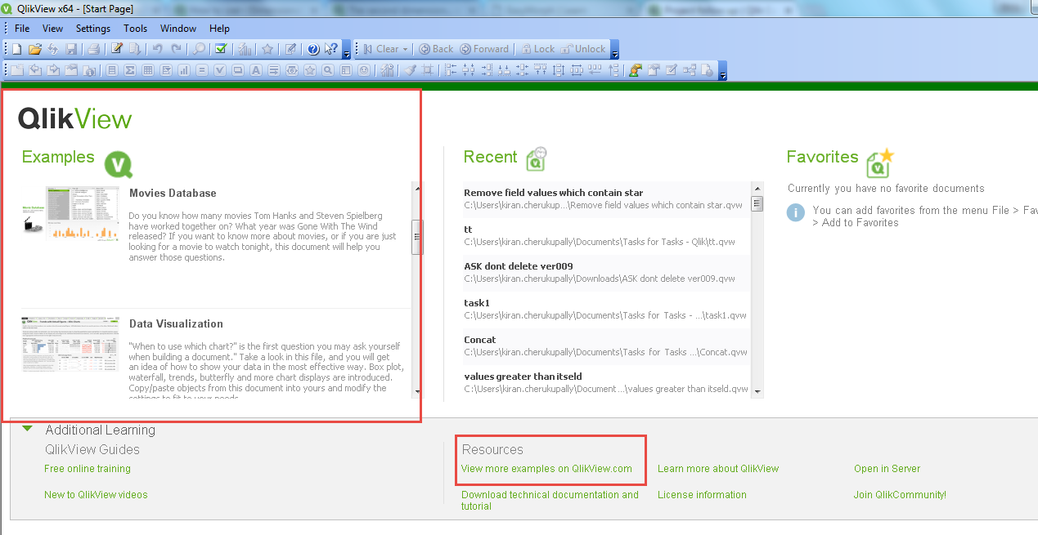Image resolution: width=1038 pixels, height=535 pixels.
Task: Click View more examples on QlikView.com
Action: 546,469
